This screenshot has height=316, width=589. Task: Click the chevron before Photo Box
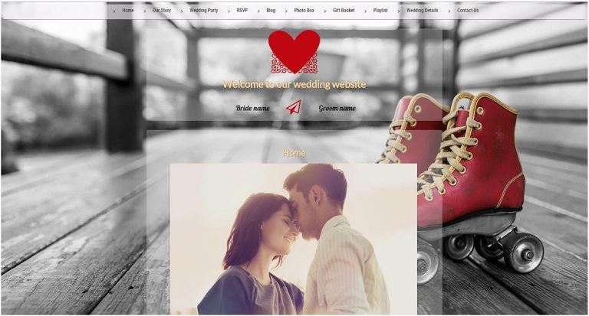click(286, 11)
